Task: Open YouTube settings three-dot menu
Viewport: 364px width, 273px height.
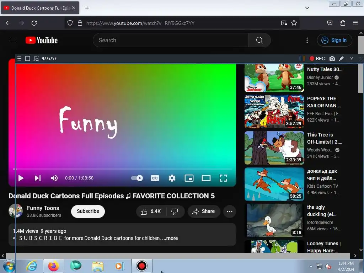Action: click(x=307, y=40)
